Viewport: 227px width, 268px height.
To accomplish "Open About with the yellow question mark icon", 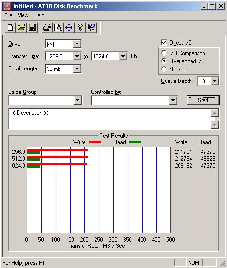I will [80, 27].
